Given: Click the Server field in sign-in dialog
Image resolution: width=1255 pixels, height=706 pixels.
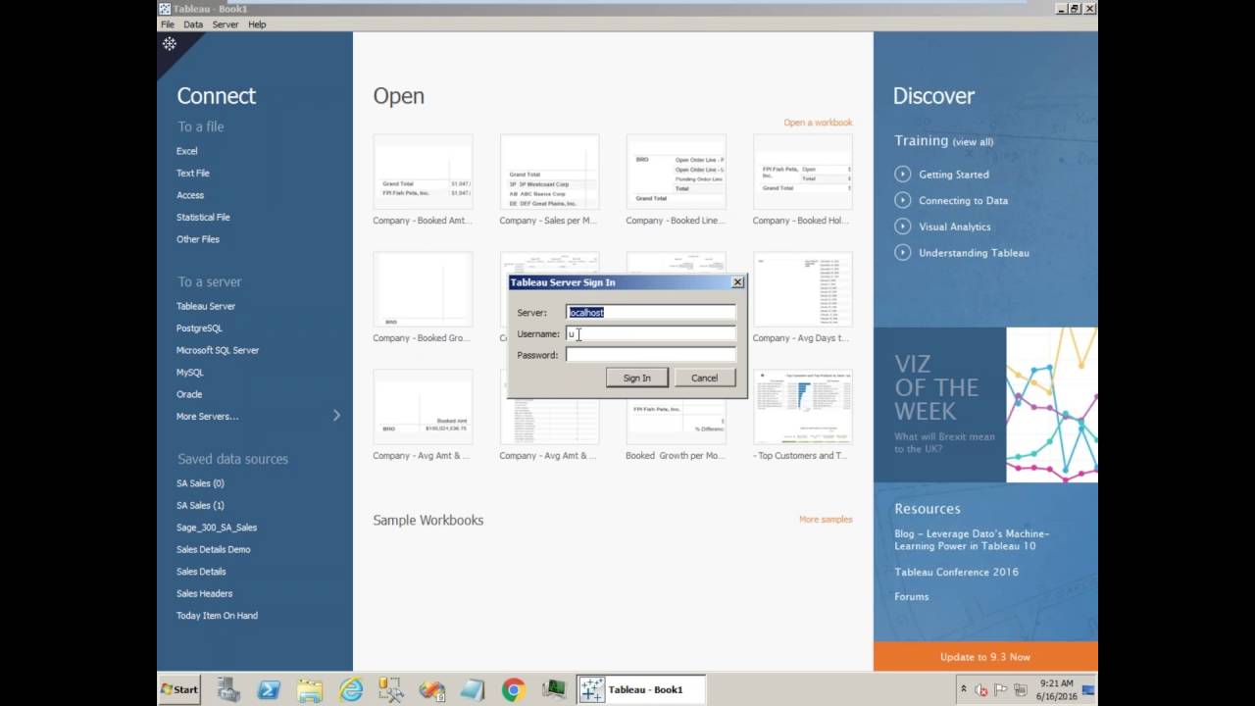Looking at the screenshot, I should (x=651, y=312).
